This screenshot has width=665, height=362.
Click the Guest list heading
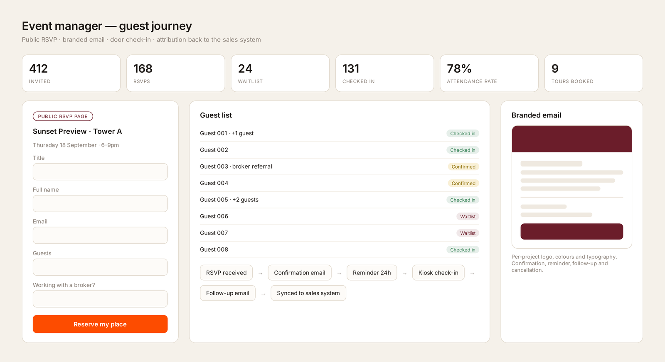coord(216,115)
